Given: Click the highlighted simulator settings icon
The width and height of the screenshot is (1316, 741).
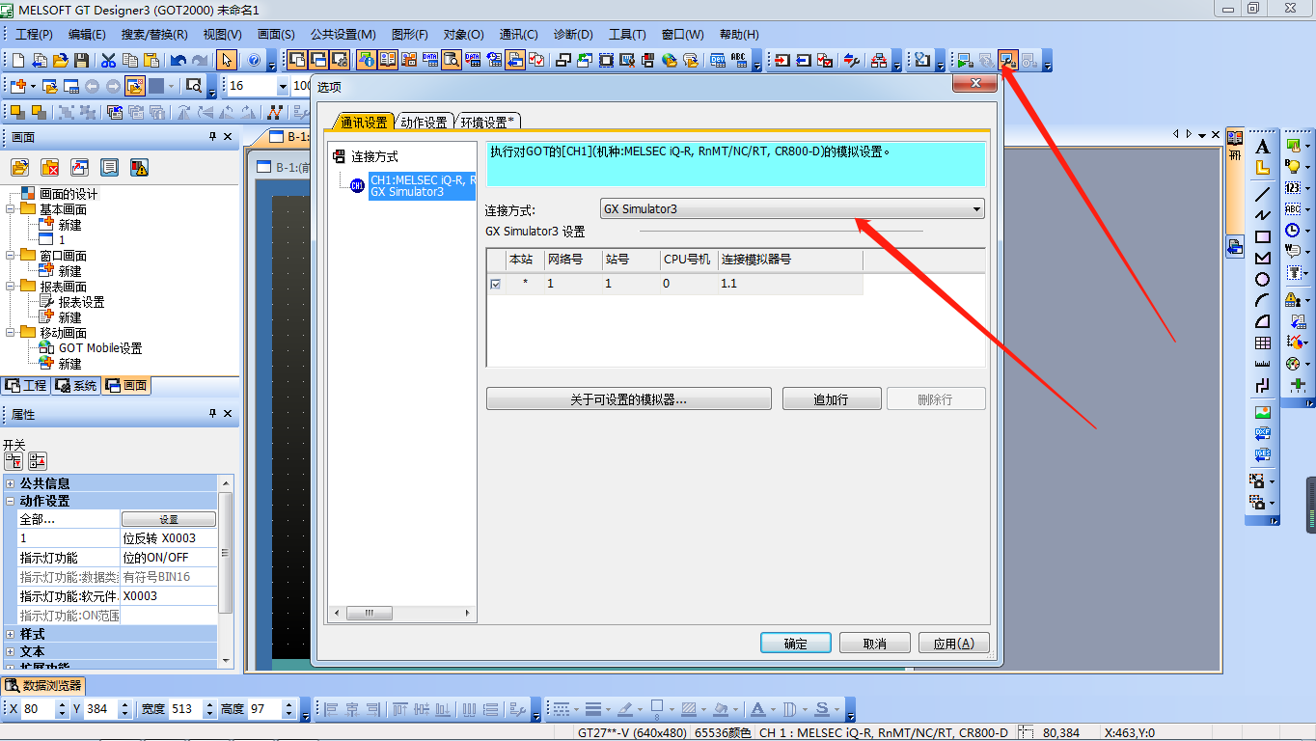Looking at the screenshot, I should (1007, 60).
